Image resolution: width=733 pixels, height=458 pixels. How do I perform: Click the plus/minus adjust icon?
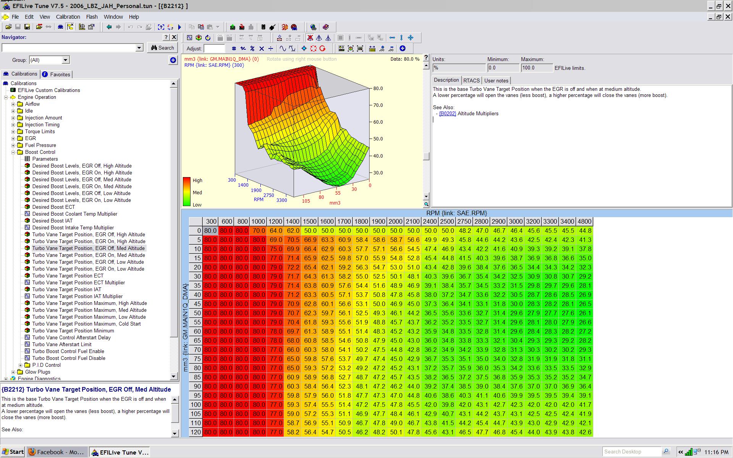tap(243, 48)
